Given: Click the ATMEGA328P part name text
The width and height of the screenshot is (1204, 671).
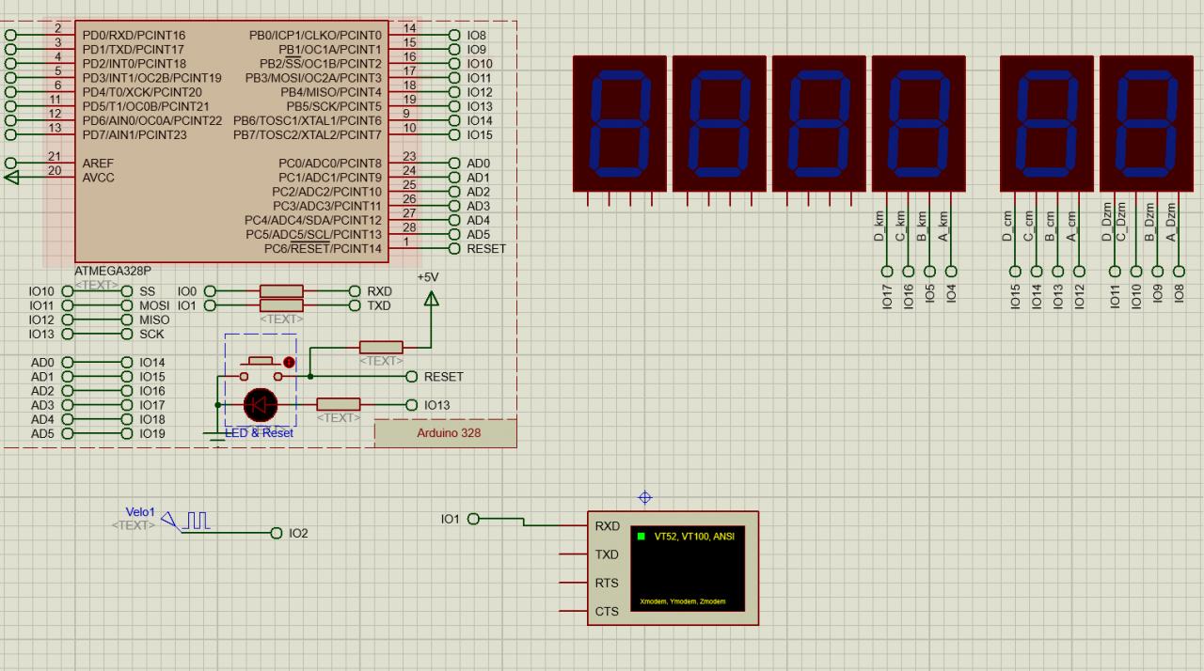Looking at the screenshot, I should click(x=113, y=271).
